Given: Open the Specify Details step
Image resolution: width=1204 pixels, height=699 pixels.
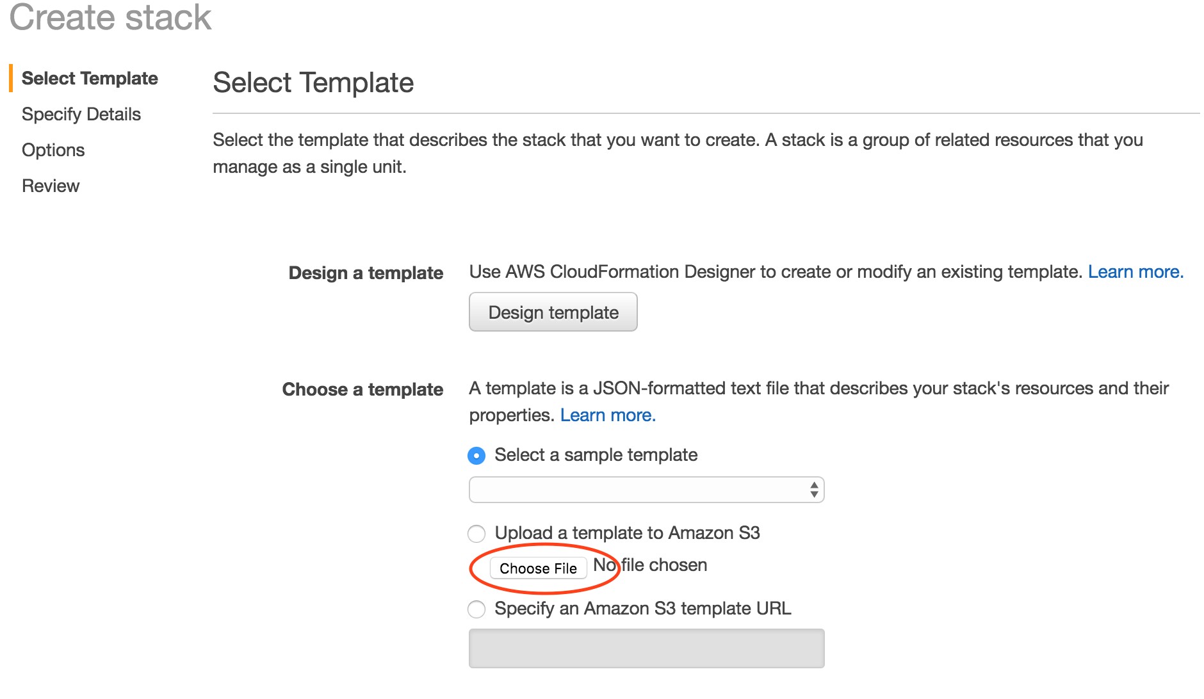Looking at the screenshot, I should point(81,115).
